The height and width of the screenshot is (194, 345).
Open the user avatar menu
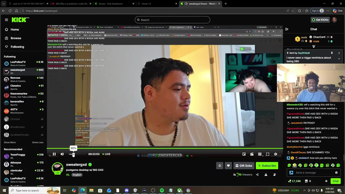[x=334, y=20]
